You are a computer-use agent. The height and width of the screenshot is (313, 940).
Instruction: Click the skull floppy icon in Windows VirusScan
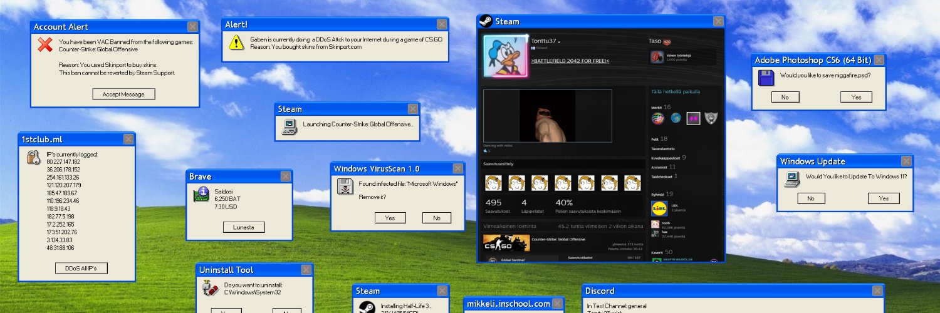point(345,187)
